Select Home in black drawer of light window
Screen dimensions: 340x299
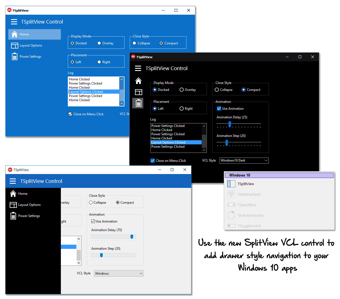[x=33, y=194]
